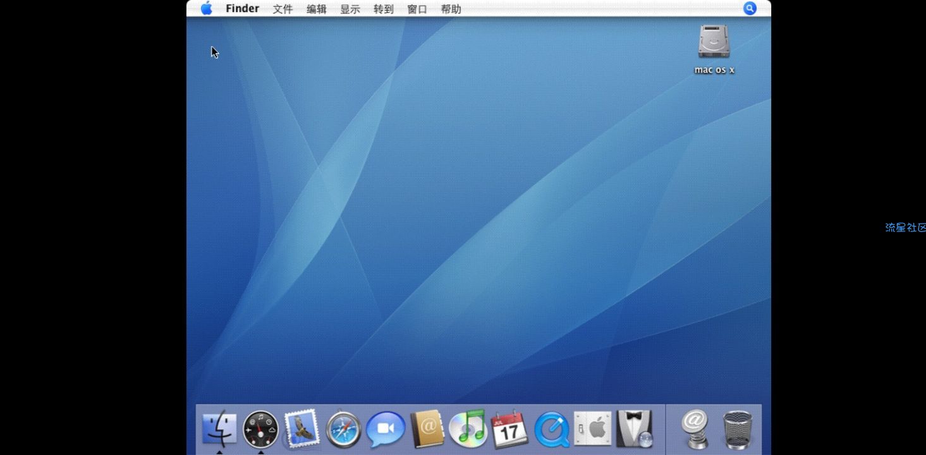This screenshot has width=926, height=455.
Task: Select the mac os x hard drive icon
Action: point(714,42)
